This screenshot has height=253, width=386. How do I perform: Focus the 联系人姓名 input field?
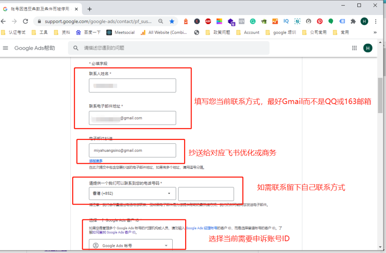coord(133,86)
